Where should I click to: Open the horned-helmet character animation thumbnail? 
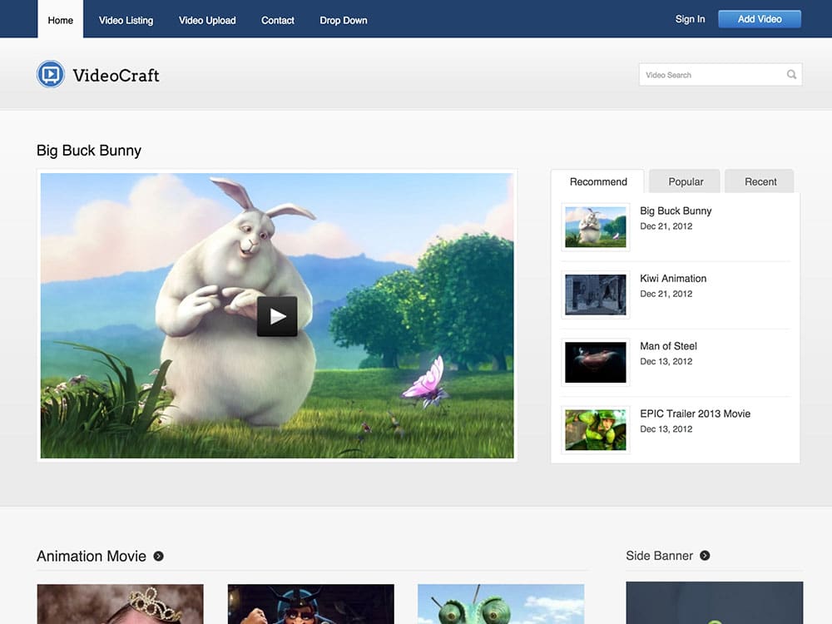pyautogui.click(x=311, y=604)
